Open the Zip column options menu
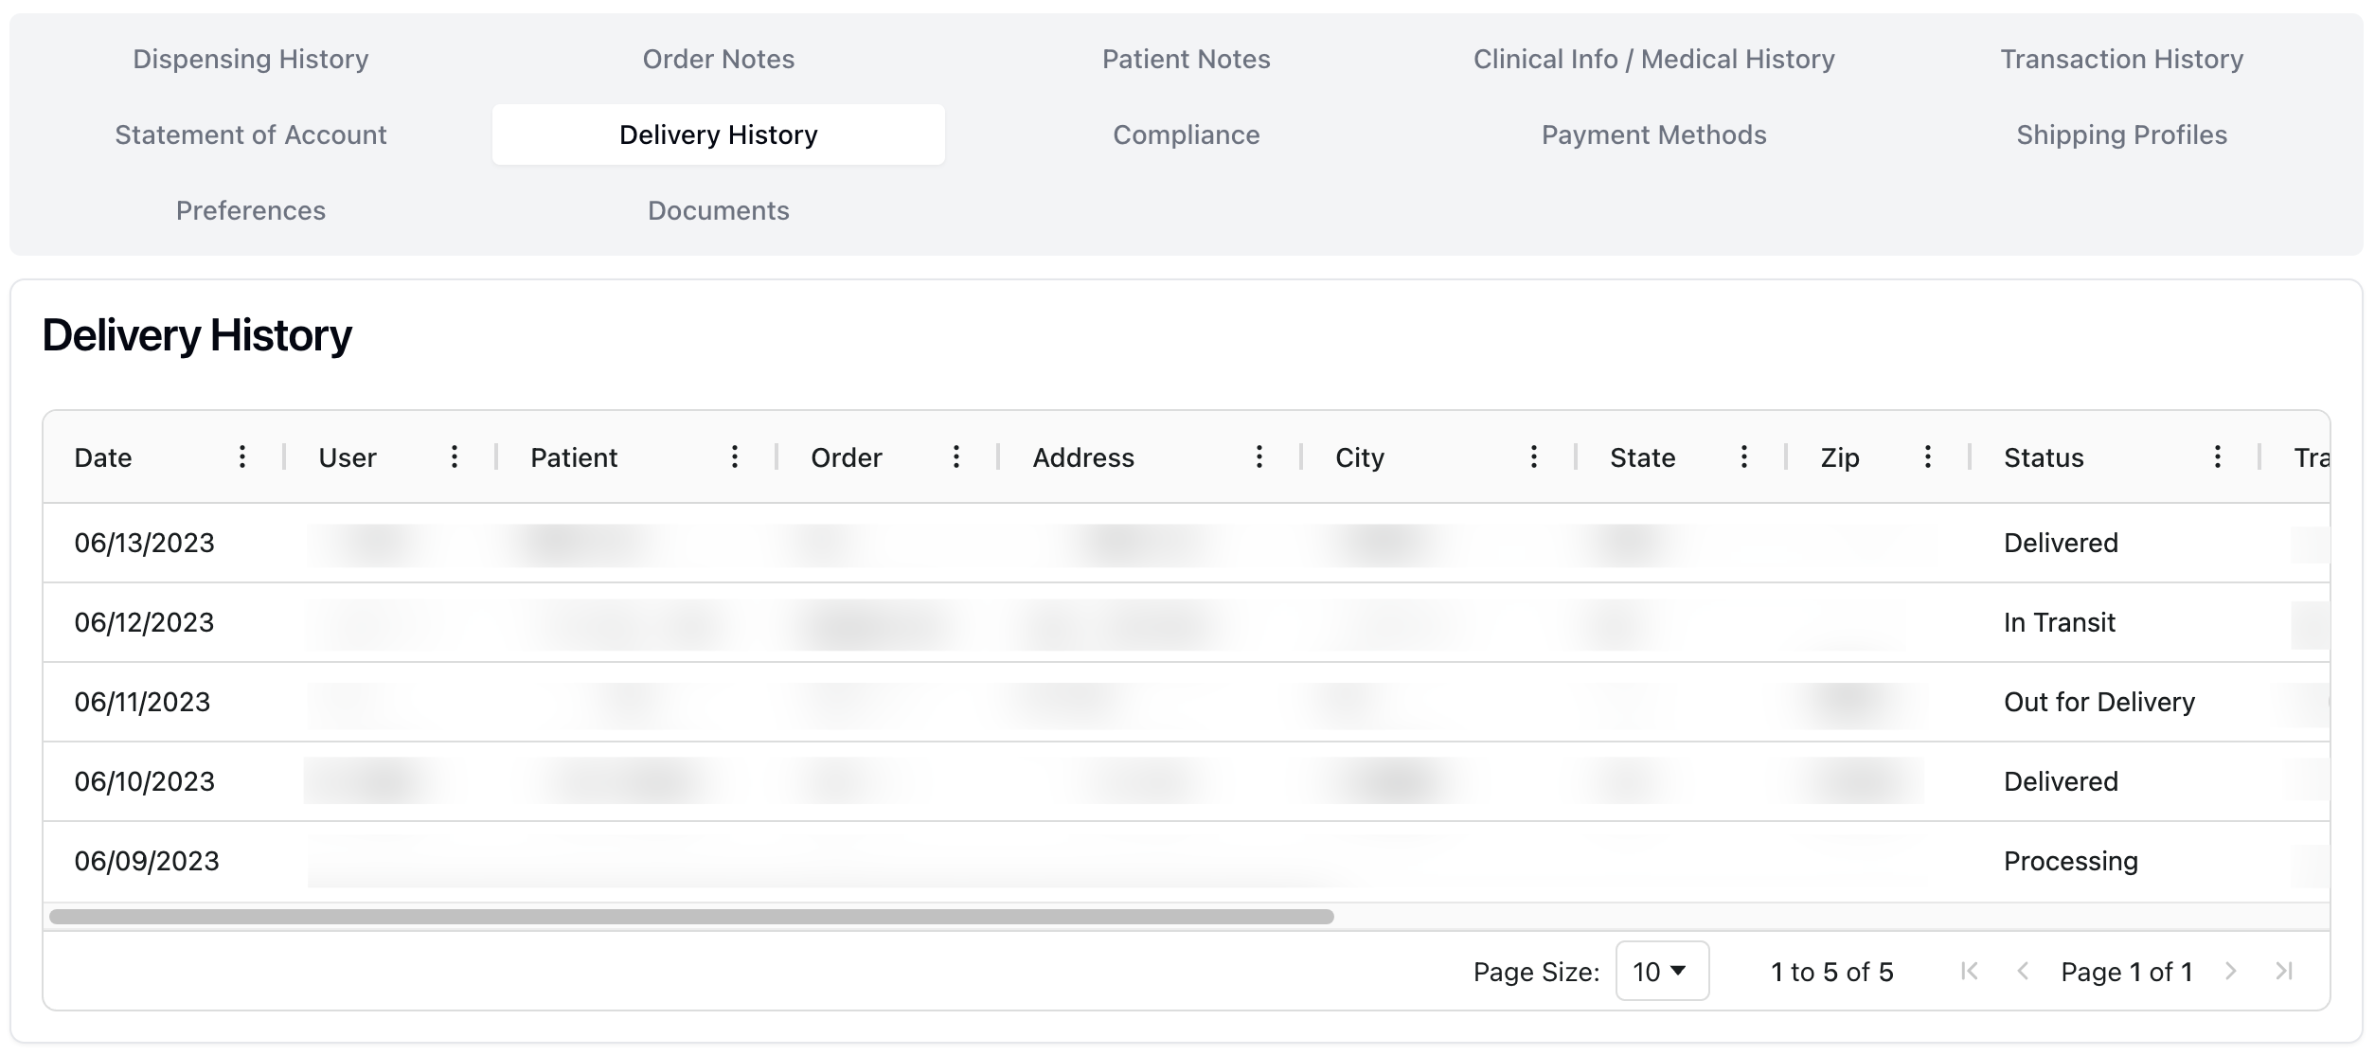The height and width of the screenshot is (1055, 2375). tap(1928, 457)
